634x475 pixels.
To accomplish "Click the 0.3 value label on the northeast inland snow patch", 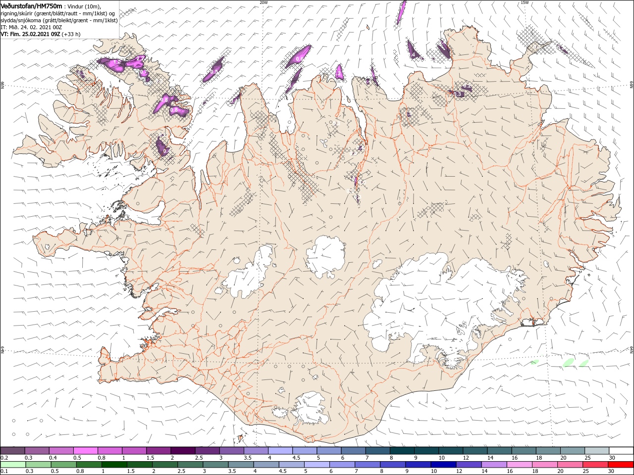I will point(458,94).
